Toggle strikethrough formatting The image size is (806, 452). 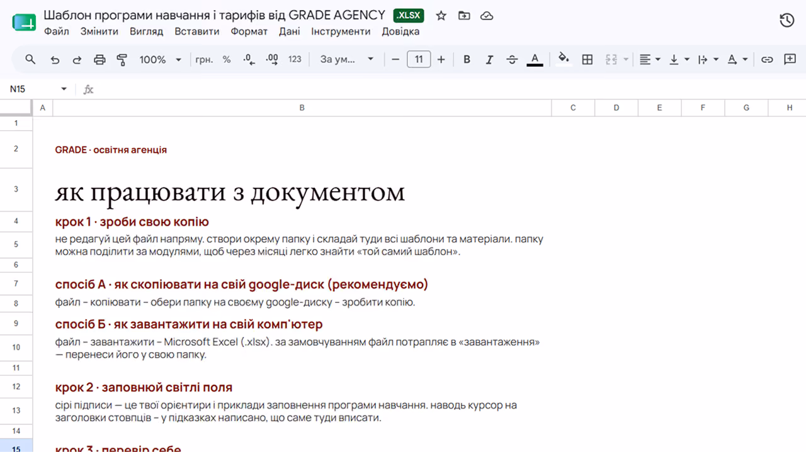pyautogui.click(x=512, y=60)
